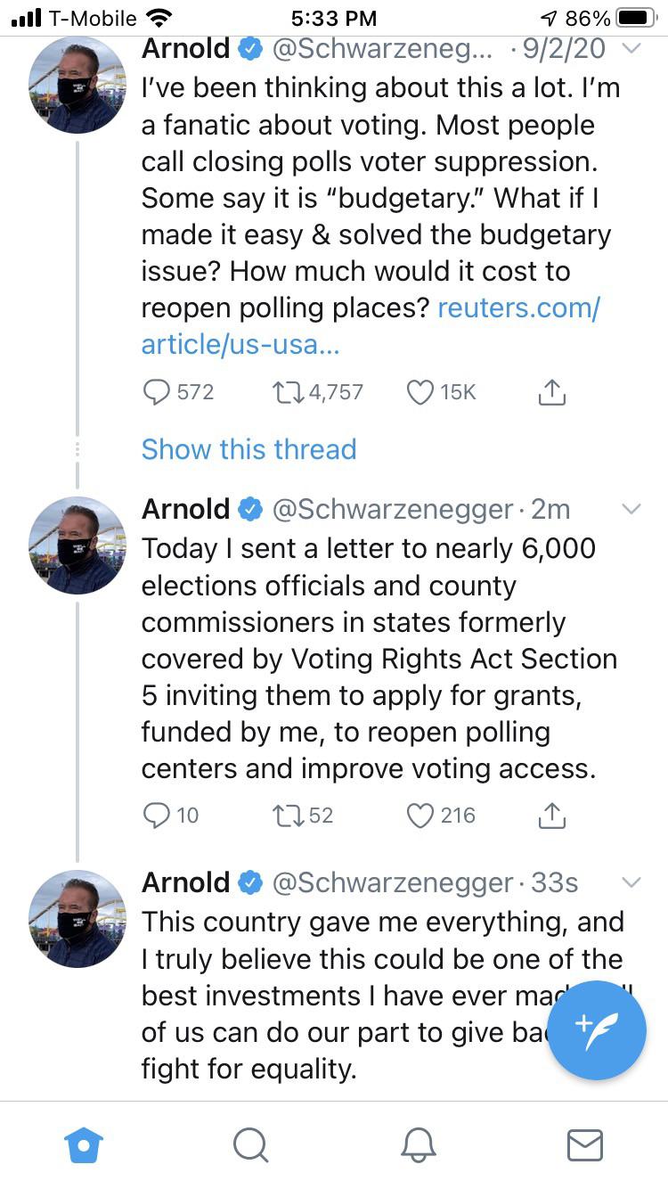The height and width of the screenshot is (1189, 668).
Task: Open the @Schwarzenegger handle on the 33s tweet
Action: [x=392, y=882]
